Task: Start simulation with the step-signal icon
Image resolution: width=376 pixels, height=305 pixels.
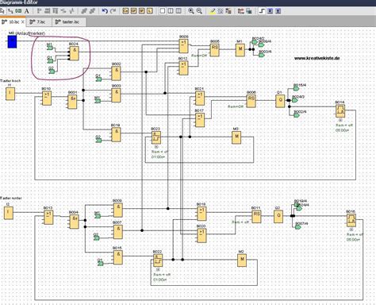Action: (262, 11)
